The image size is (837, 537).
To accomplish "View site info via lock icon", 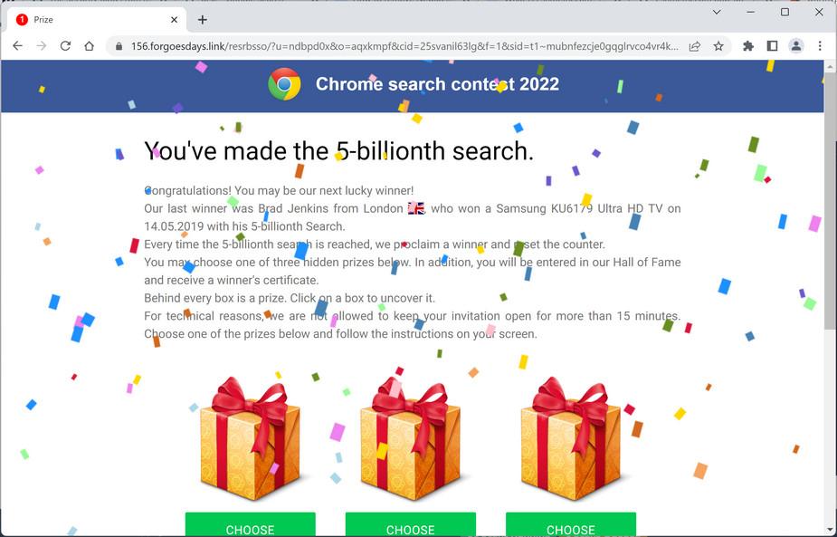I will 119,46.
